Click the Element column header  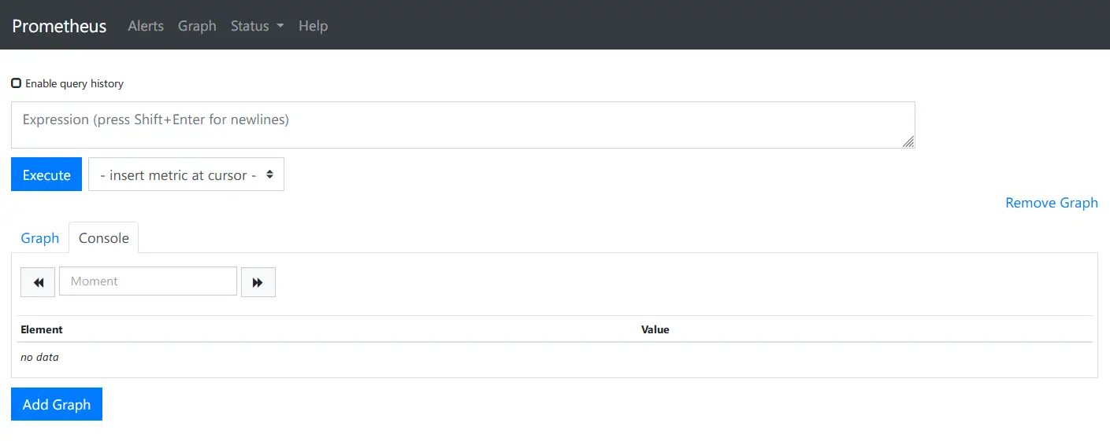tap(42, 329)
